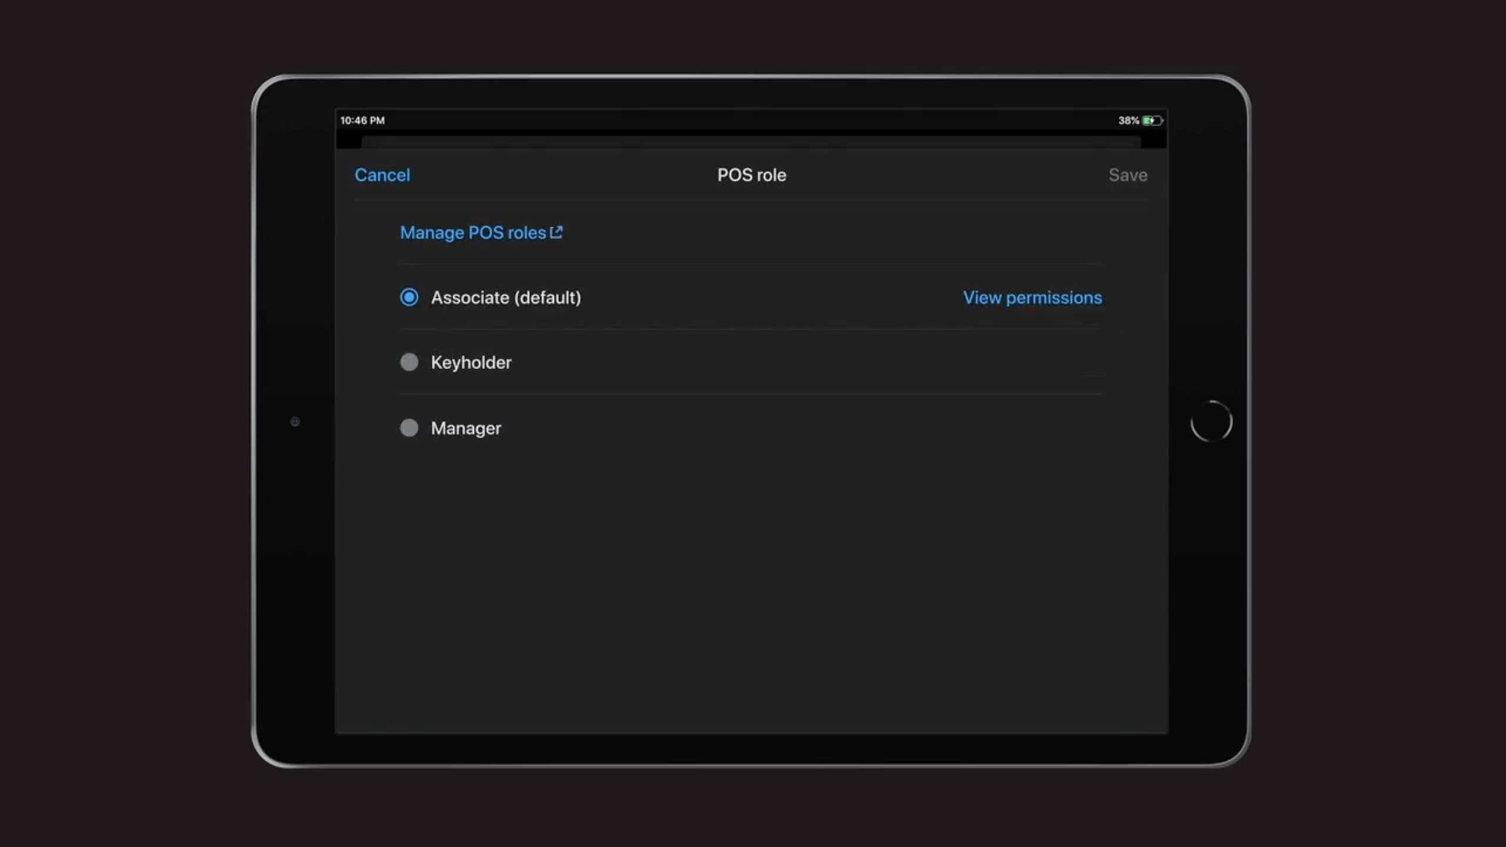Tap the 10:46 PM clock in the status bar
The height and width of the screenshot is (847, 1506).
(362, 121)
